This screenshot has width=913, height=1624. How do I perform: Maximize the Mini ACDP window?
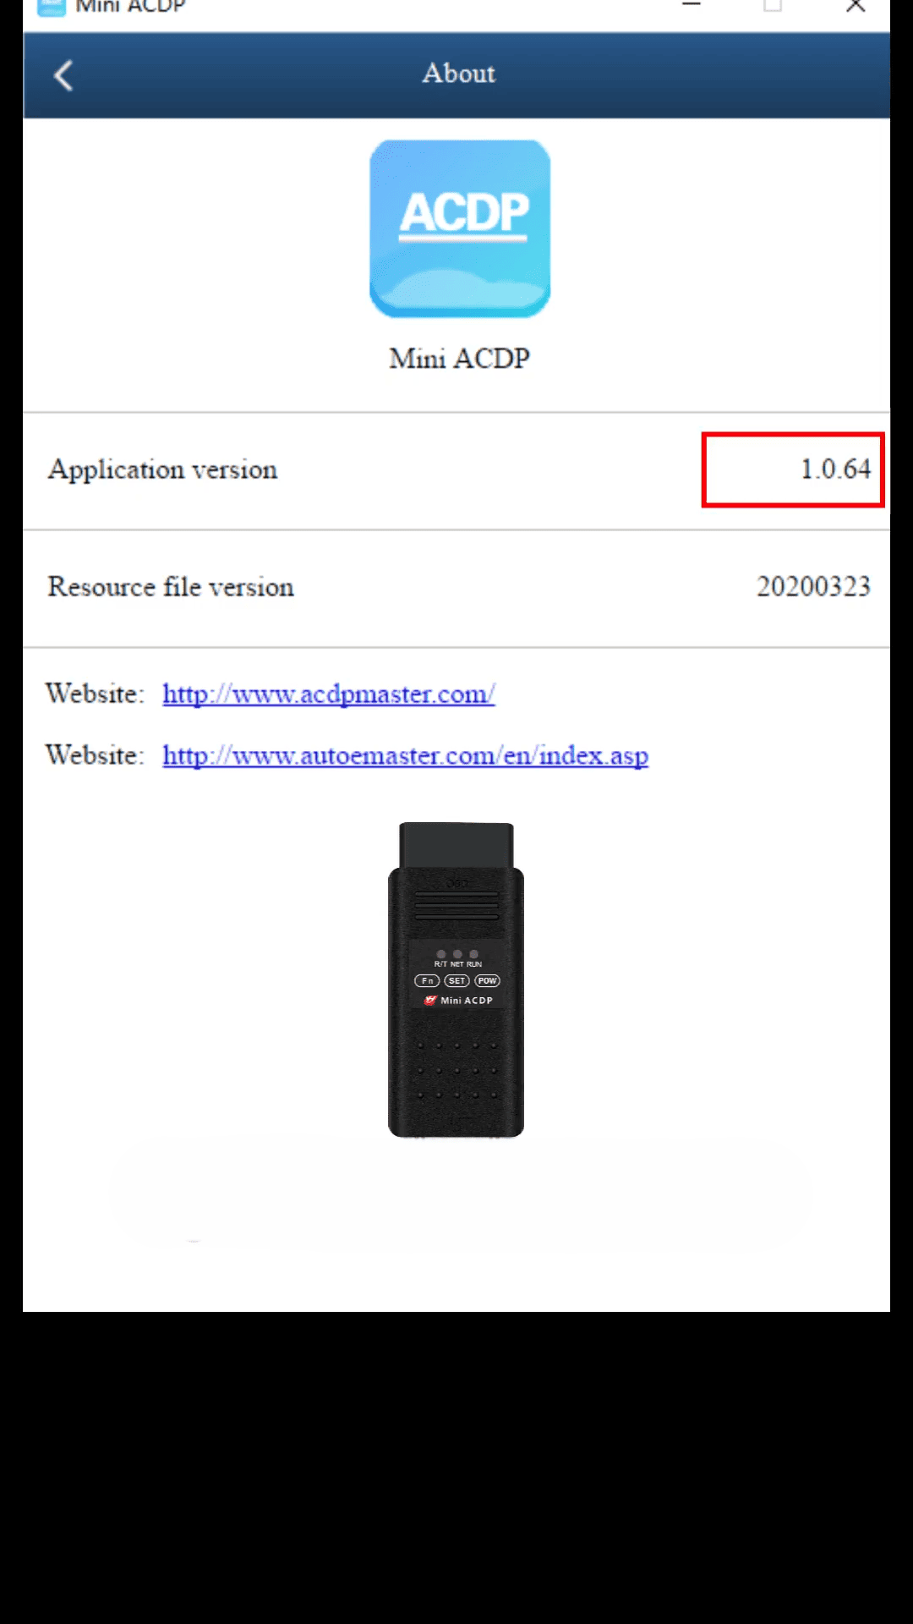pyautogui.click(x=773, y=6)
